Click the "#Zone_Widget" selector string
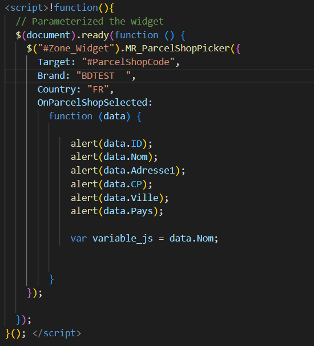The width and height of the screenshot is (314, 346). [x=76, y=49]
